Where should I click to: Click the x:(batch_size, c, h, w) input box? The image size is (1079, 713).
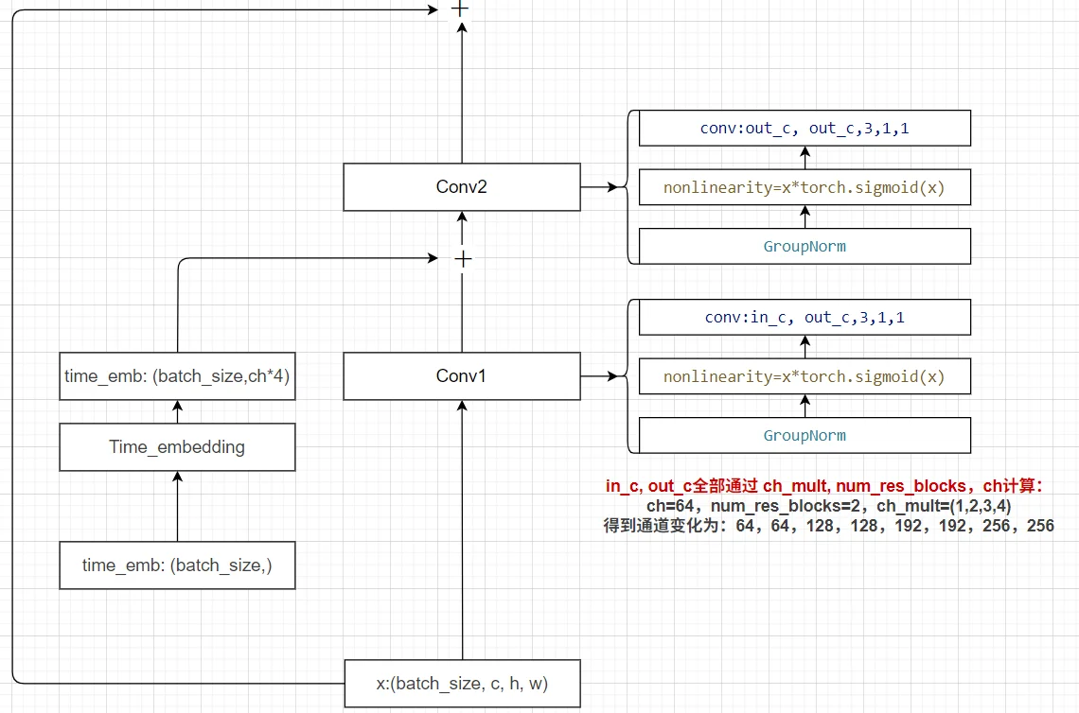click(x=462, y=683)
